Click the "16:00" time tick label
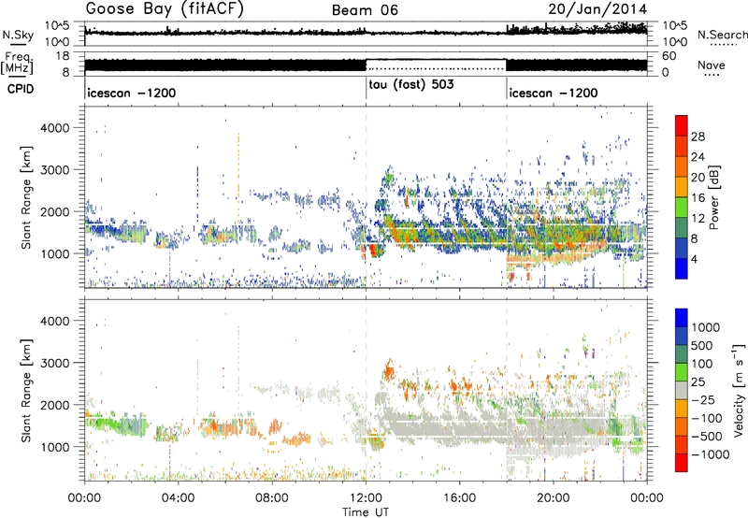This screenshot has width=748, height=518. tap(459, 498)
